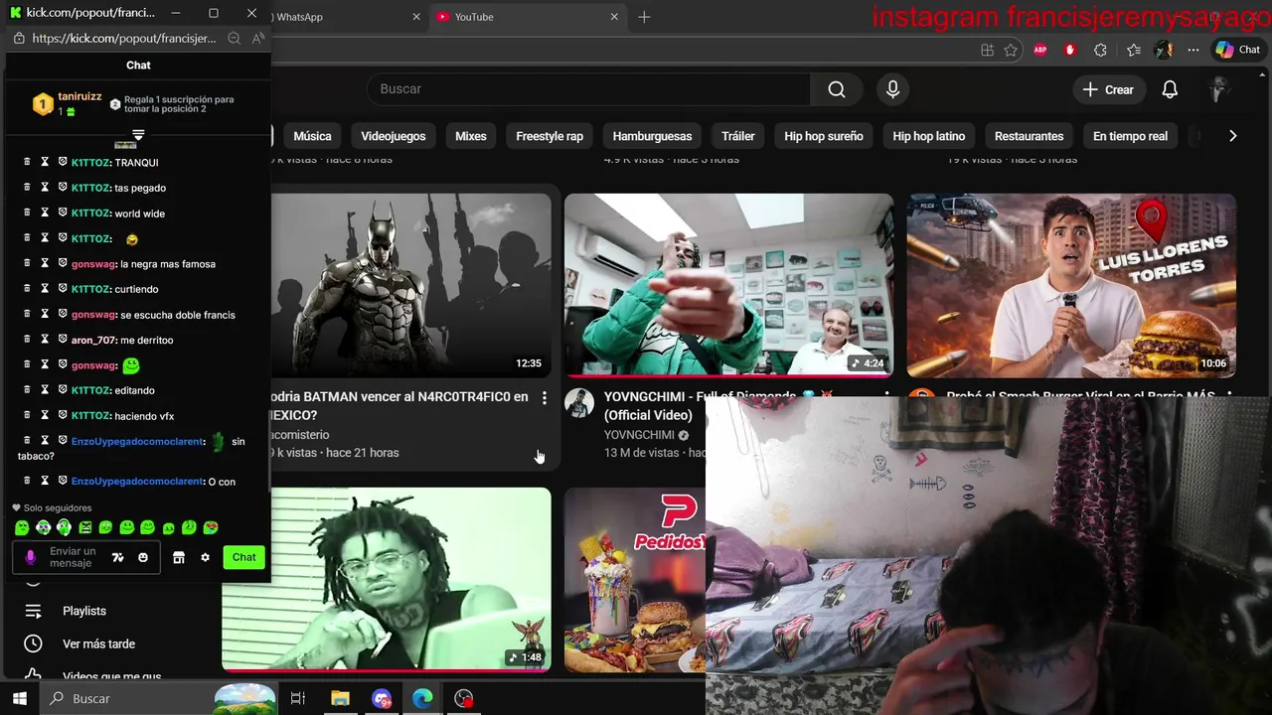Focus the YouTube Buscar search field

pos(588,89)
